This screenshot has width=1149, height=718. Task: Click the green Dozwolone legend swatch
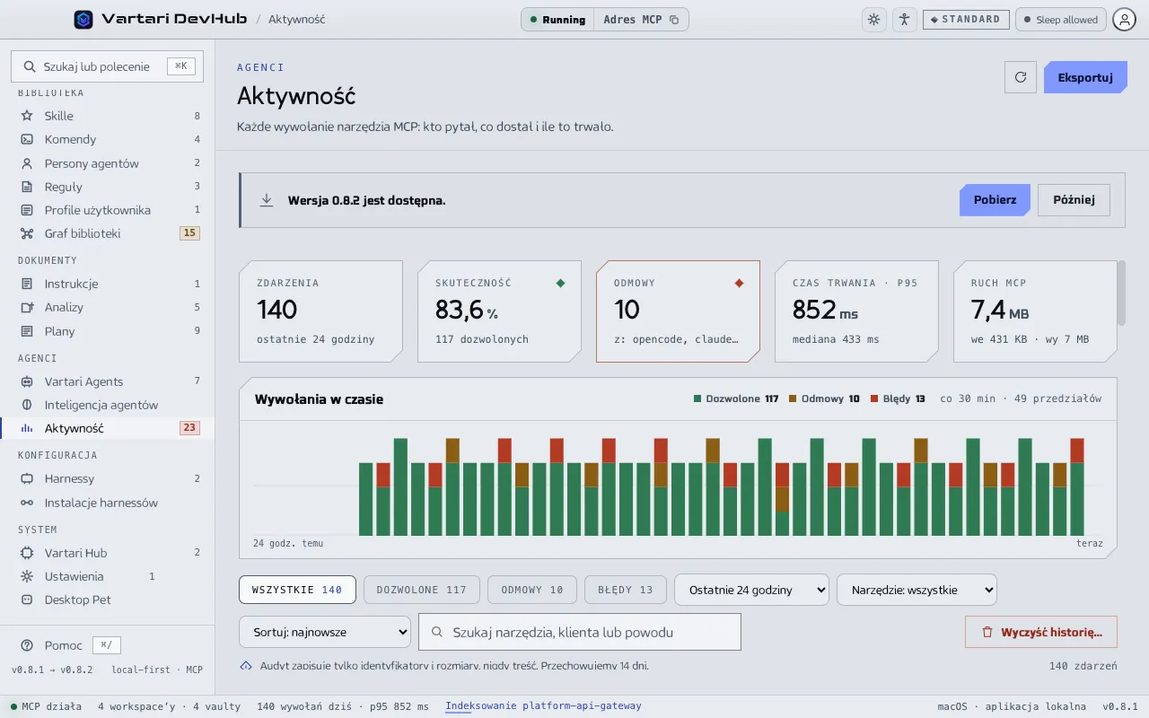697,398
